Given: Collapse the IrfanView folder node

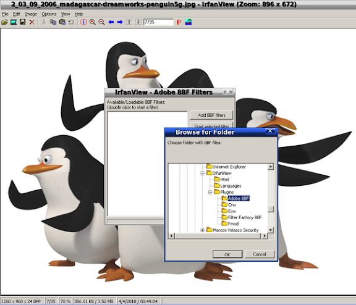Looking at the screenshot, I should click(202, 173).
